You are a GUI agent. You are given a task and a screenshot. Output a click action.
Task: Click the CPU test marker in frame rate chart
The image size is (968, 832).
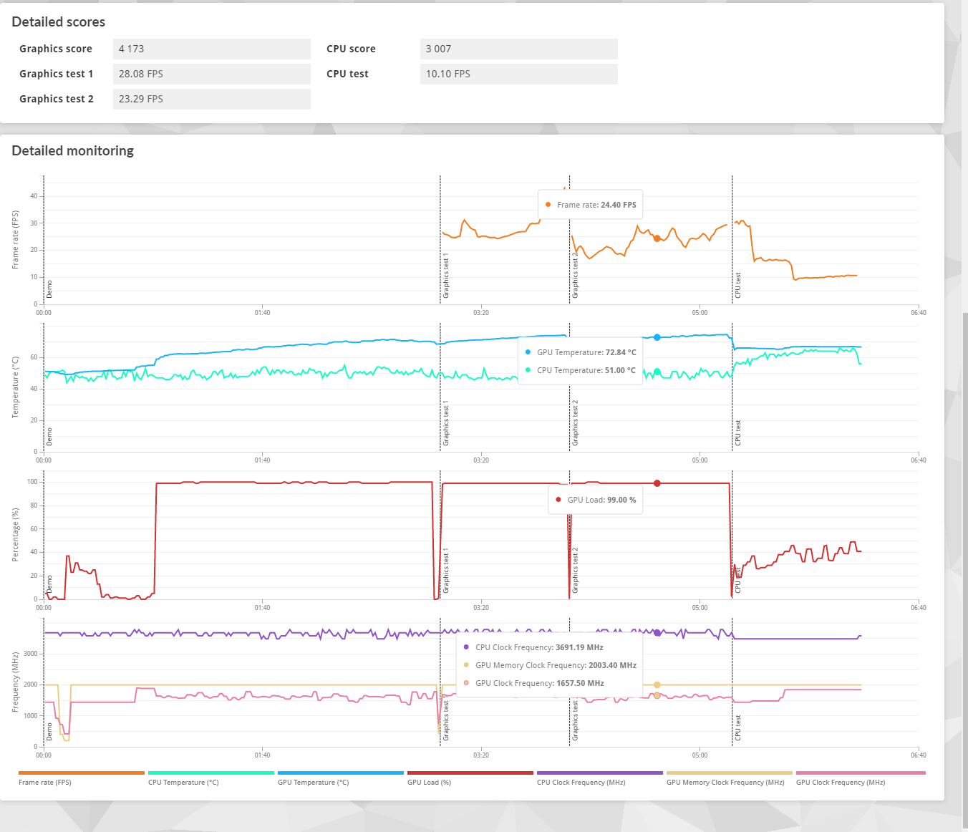(x=738, y=286)
